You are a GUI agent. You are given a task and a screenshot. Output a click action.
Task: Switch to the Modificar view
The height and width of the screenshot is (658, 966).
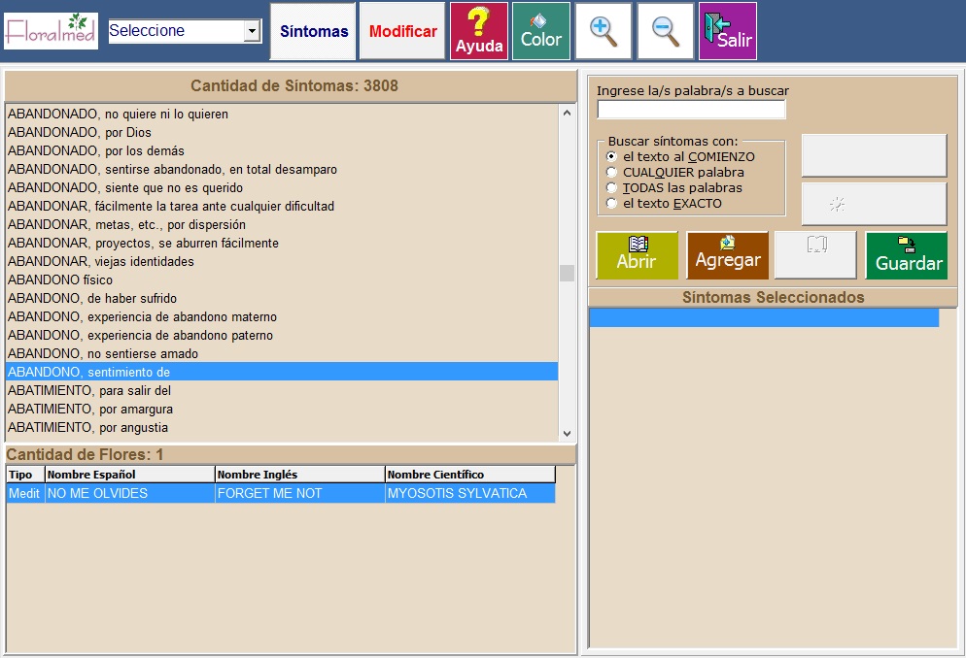pos(403,31)
